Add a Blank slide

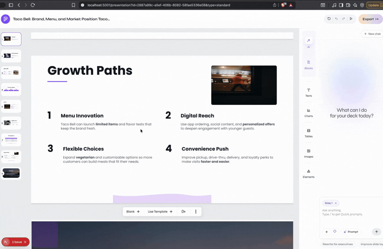point(133,211)
